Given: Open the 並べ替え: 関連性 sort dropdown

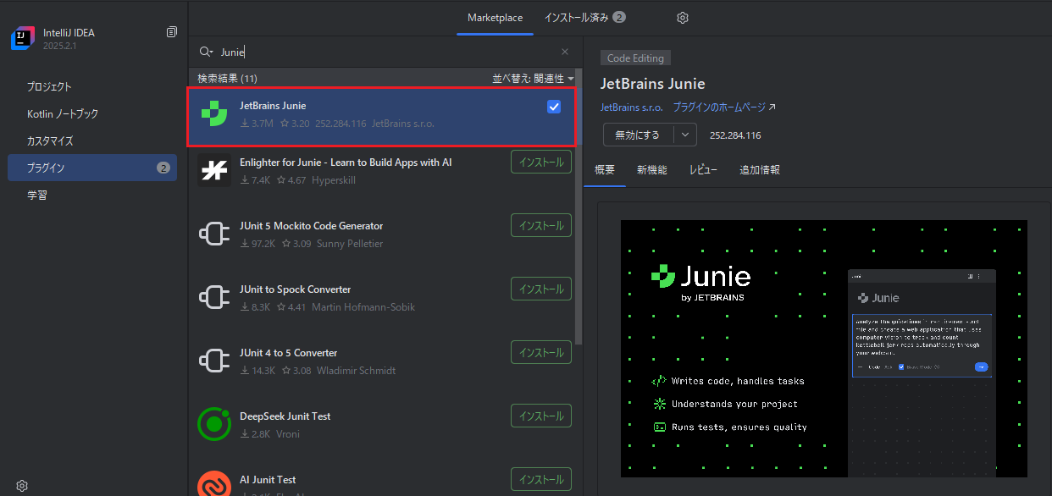Looking at the screenshot, I should 533,78.
